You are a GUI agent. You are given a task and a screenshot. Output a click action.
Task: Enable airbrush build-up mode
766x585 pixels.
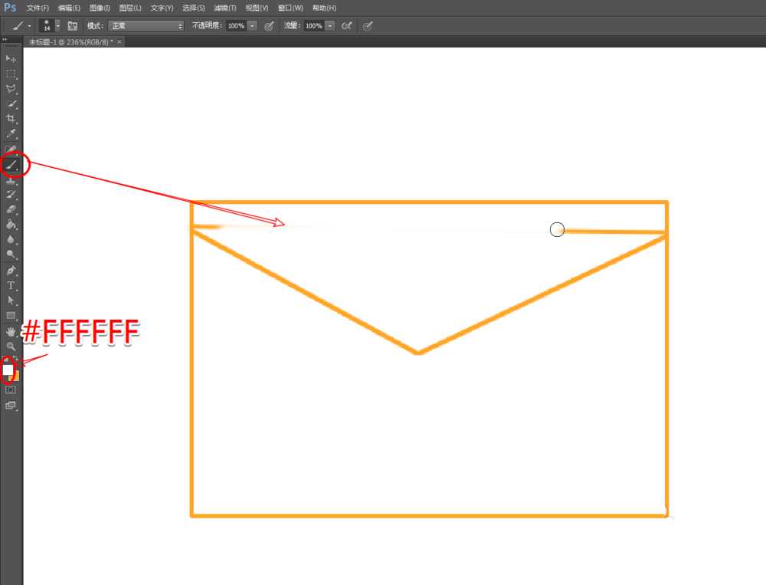coord(346,25)
